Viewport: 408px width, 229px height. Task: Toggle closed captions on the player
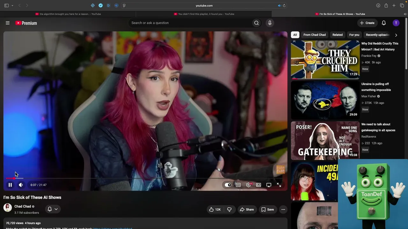point(238,185)
